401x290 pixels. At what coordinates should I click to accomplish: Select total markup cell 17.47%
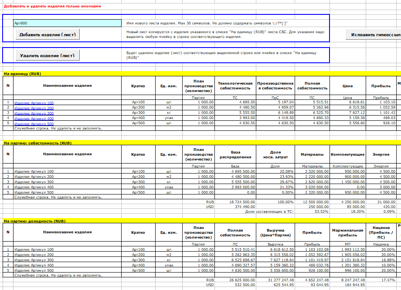(381, 280)
